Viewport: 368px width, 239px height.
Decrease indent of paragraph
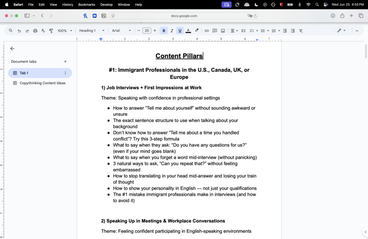pyautogui.click(x=285, y=31)
